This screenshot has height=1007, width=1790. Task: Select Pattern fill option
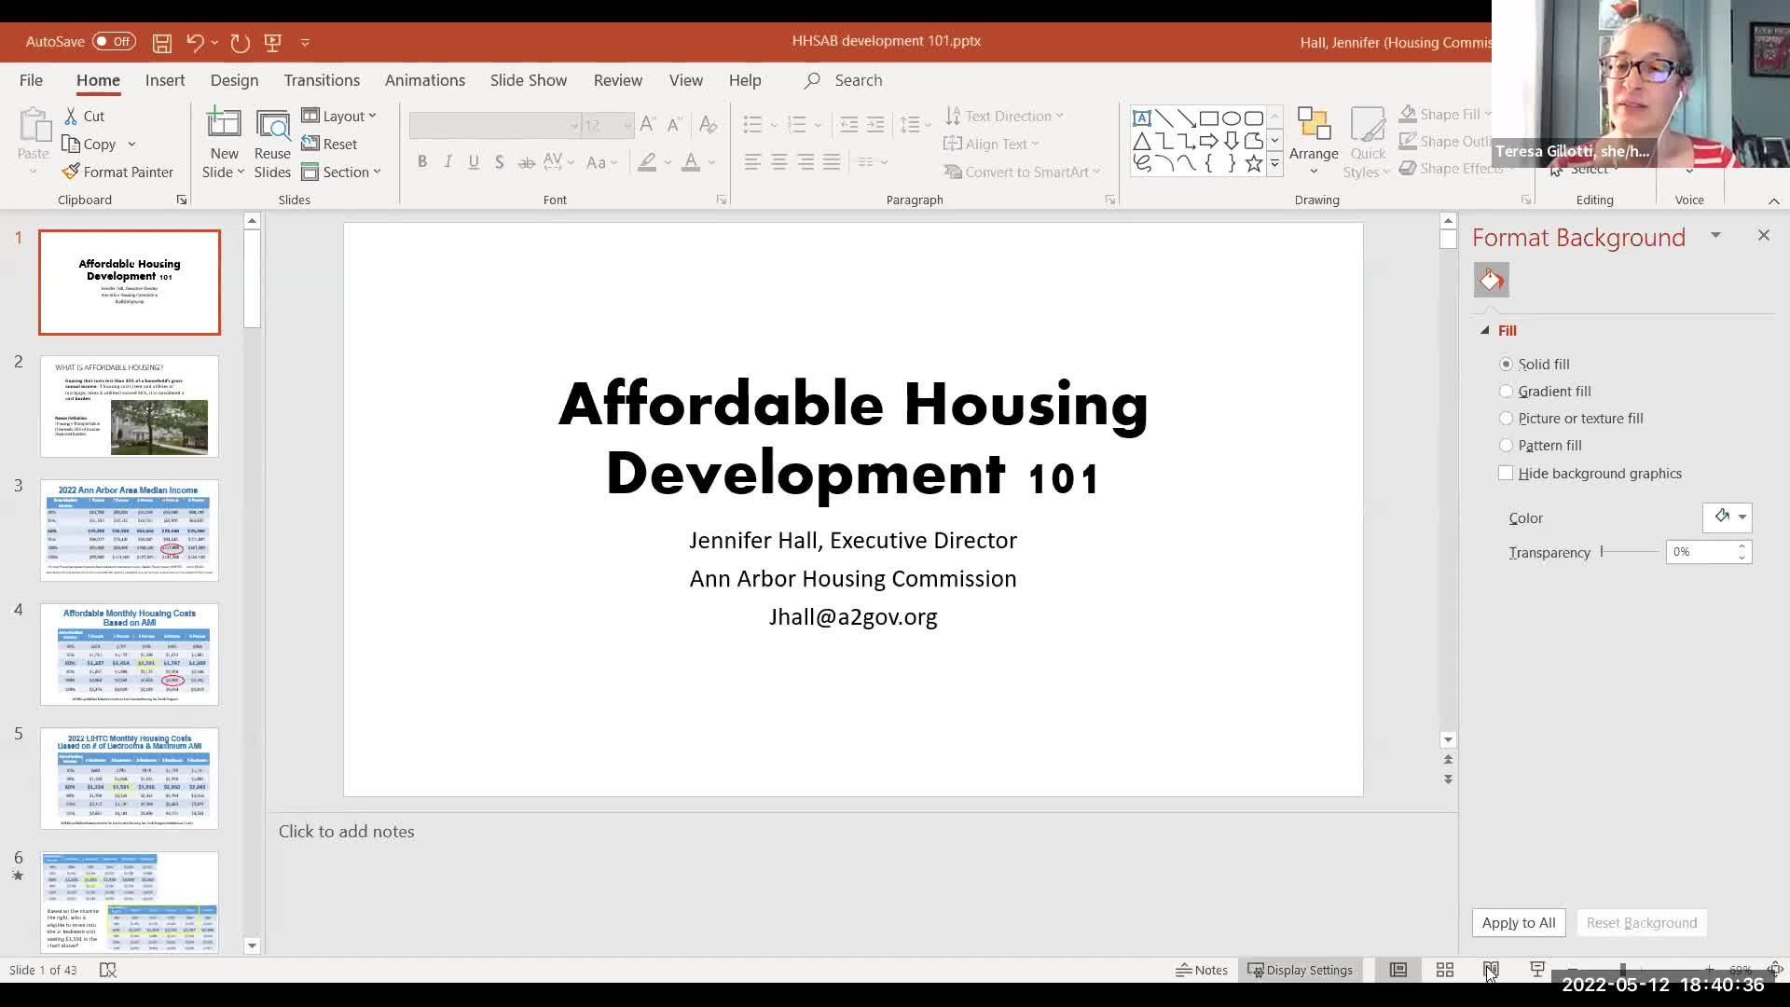click(1506, 446)
